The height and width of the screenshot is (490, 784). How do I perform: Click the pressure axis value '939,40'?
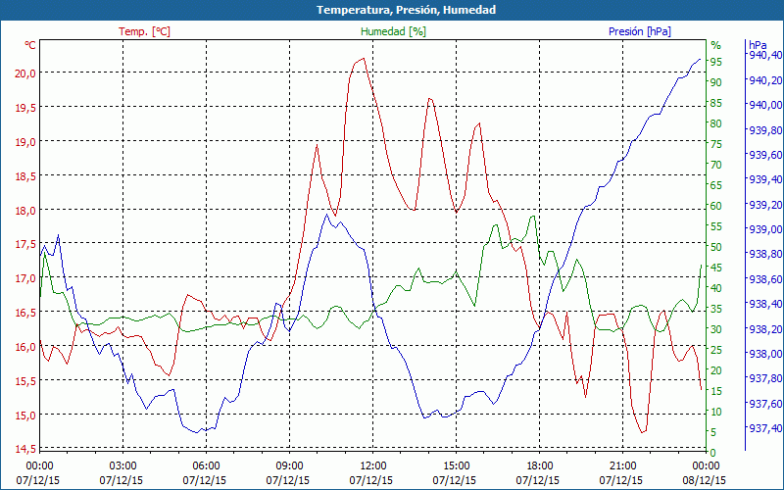coord(764,179)
